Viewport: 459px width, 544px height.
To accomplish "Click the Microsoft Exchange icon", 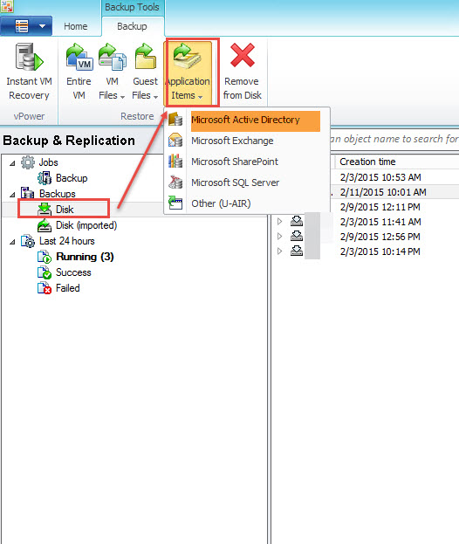I will click(x=175, y=141).
